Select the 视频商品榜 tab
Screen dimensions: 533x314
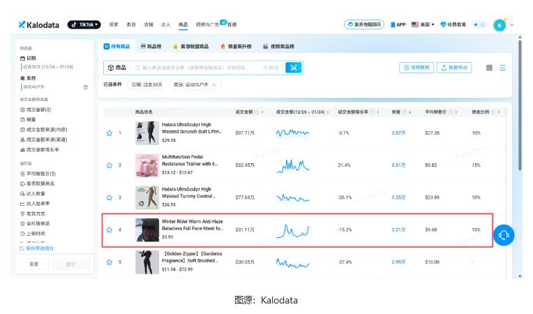[x=278, y=46]
